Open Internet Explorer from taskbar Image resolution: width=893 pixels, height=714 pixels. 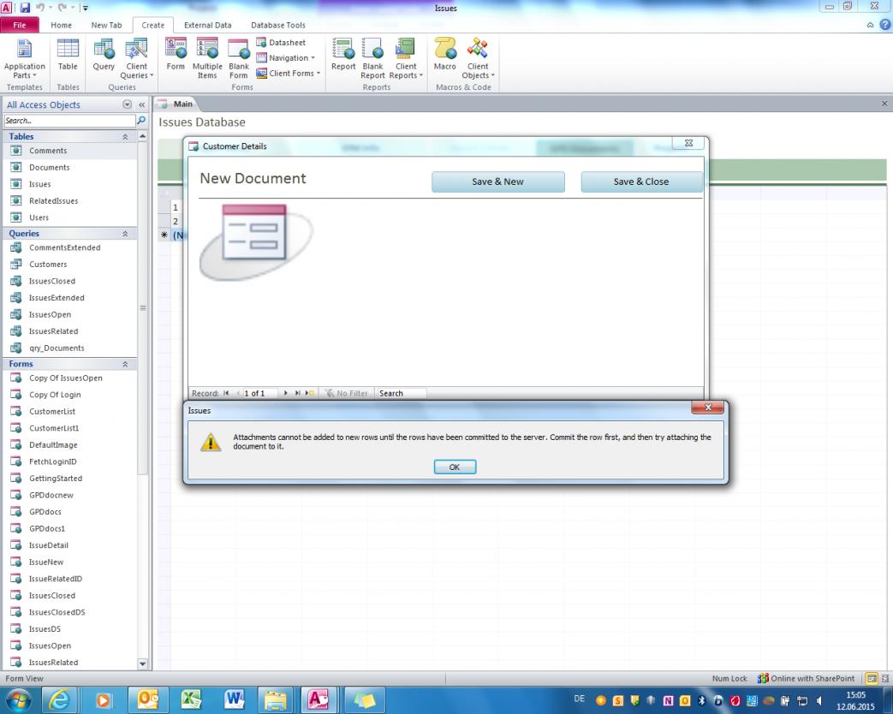[x=59, y=699]
